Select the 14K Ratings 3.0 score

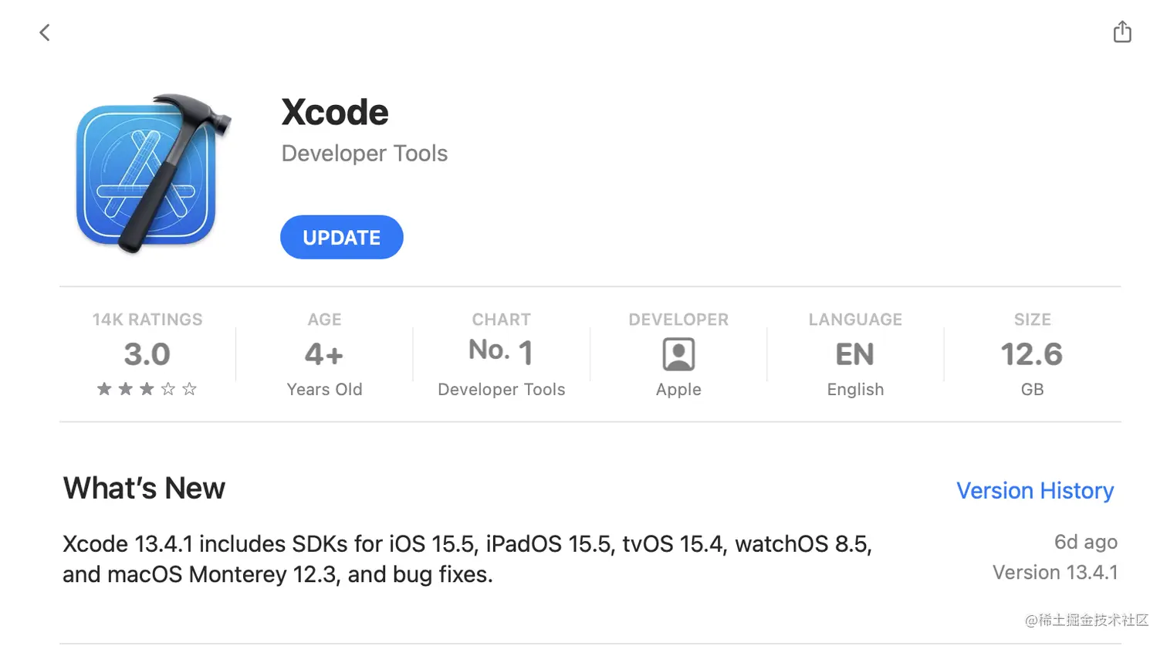pyautogui.click(x=147, y=354)
